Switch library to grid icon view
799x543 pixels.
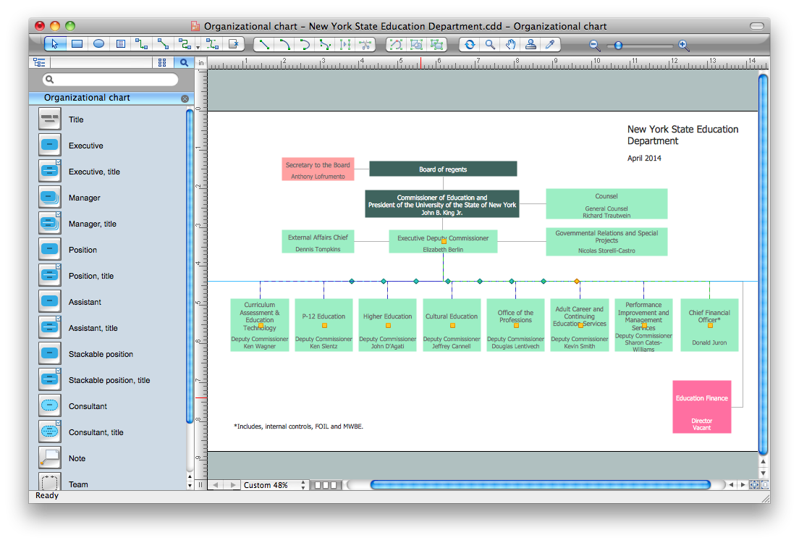tap(162, 63)
